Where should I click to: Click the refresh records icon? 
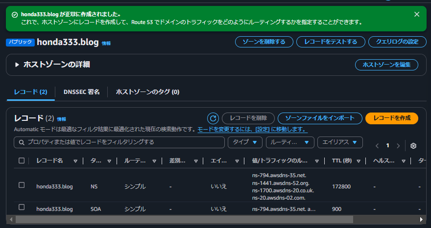[213, 118]
